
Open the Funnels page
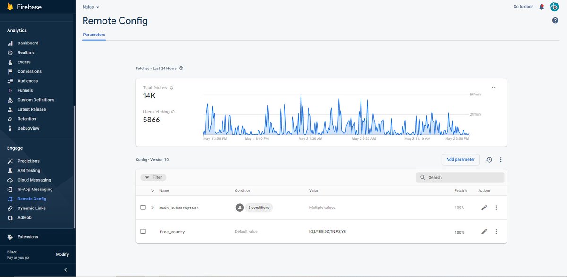click(25, 90)
